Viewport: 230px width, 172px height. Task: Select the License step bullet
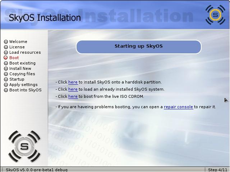(6, 47)
